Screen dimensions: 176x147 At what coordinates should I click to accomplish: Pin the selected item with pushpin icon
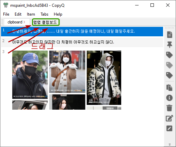pyautogui.click(x=170, y=44)
